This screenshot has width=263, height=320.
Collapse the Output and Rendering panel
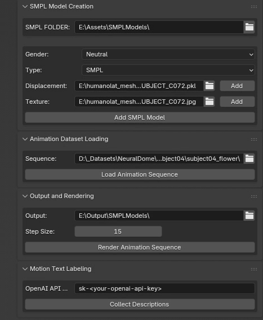coord(25,196)
